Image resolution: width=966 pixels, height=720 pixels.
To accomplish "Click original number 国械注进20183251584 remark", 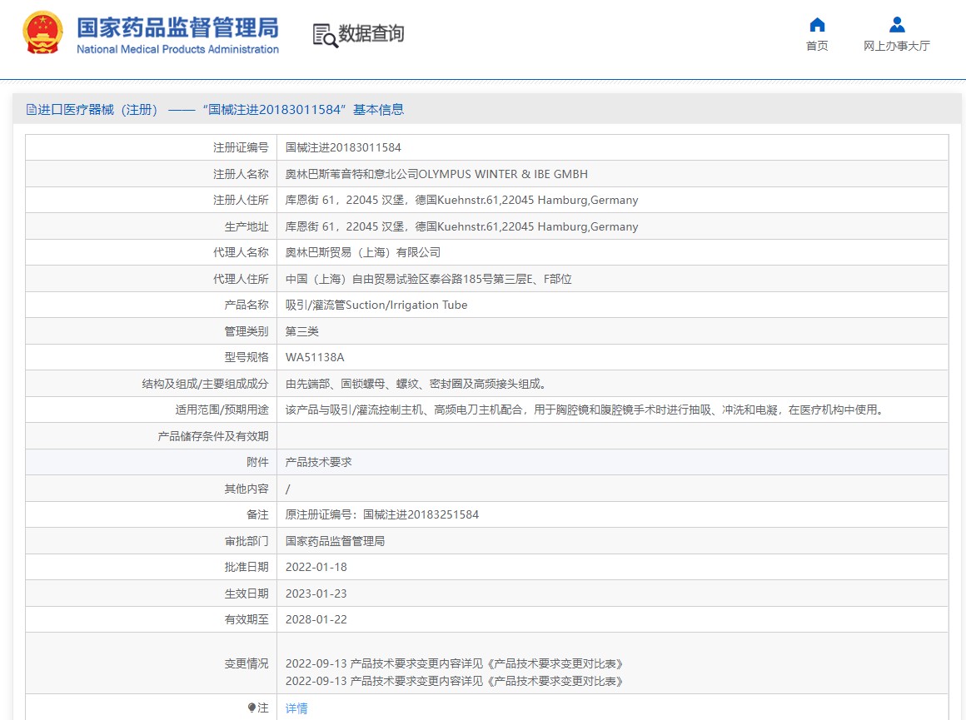I will [382, 515].
